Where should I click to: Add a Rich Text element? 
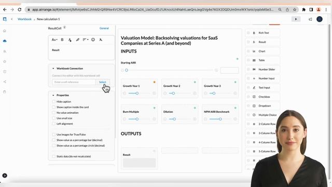[x=262, y=33]
